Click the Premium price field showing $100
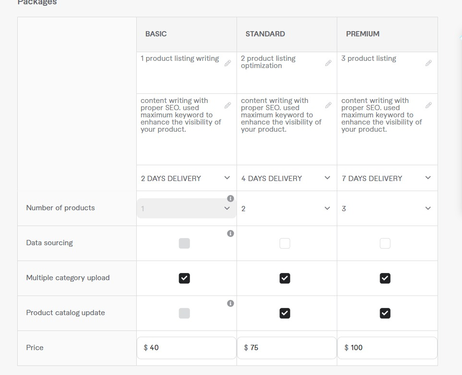The height and width of the screenshot is (375, 462). [387, 348]
